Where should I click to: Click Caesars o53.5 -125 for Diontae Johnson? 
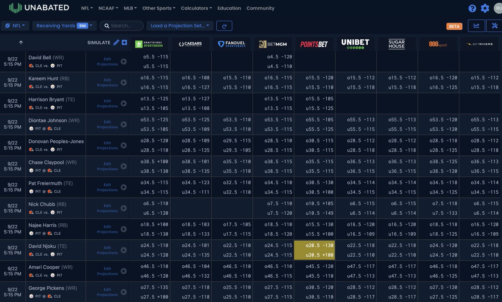pyautogui.click(x=195, y=120)
